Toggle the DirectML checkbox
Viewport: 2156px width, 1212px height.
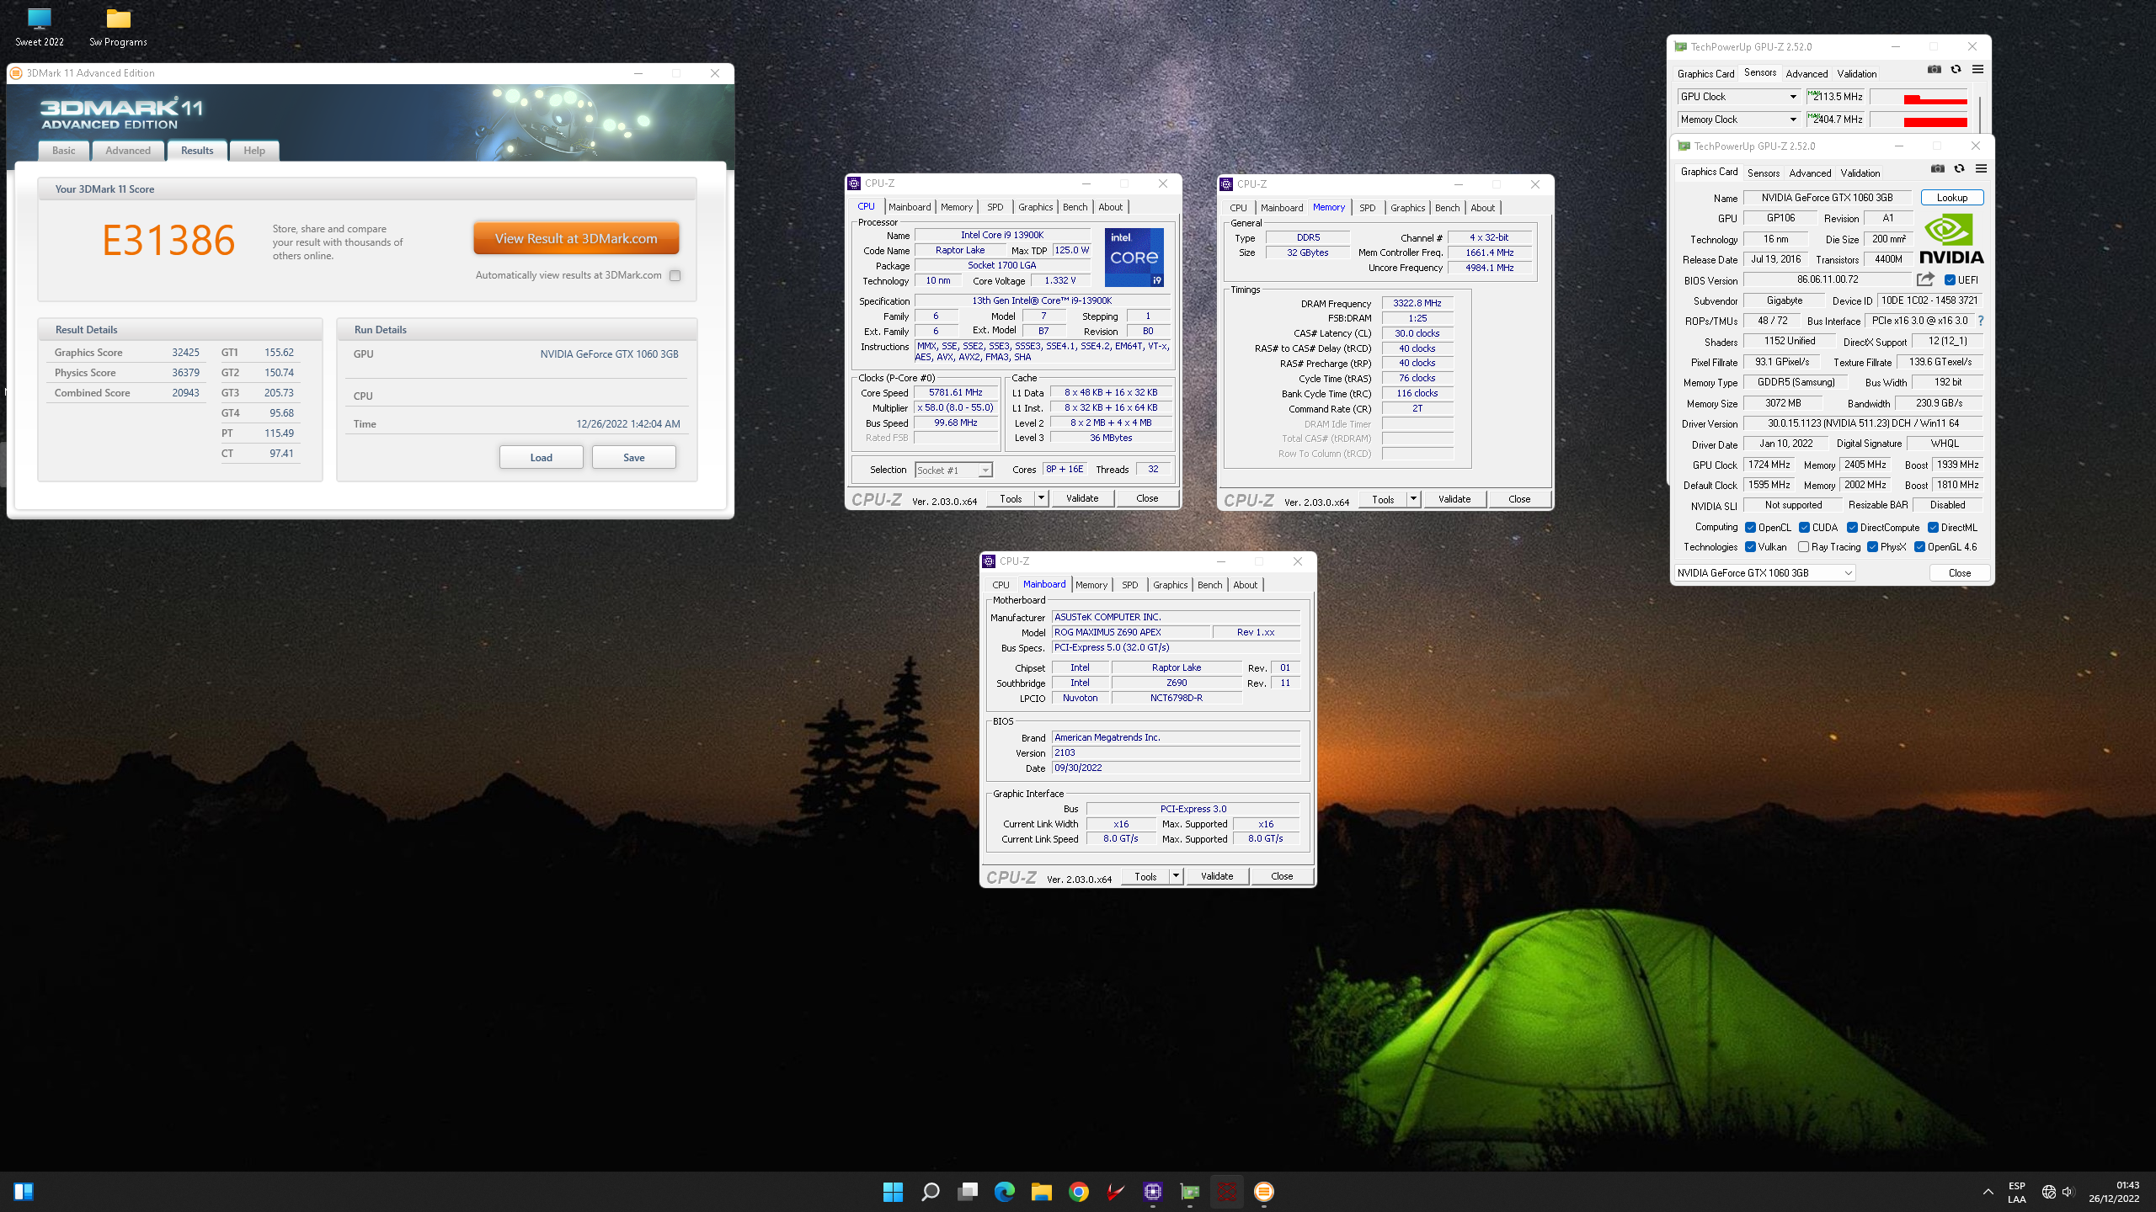1933,528
